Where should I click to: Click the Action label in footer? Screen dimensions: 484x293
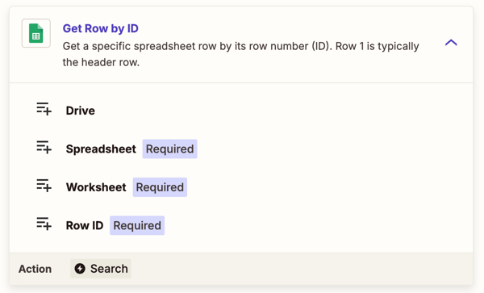(x=35, y=269)
